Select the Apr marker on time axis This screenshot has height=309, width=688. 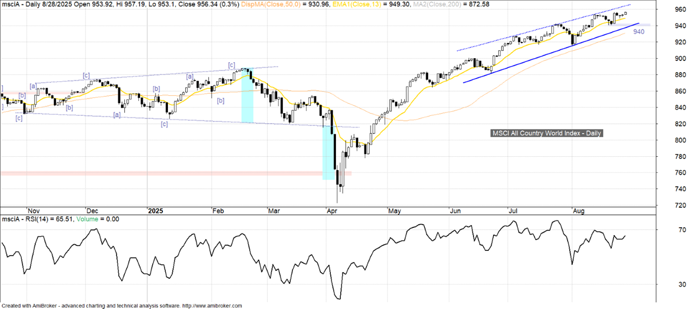(331, 227)
